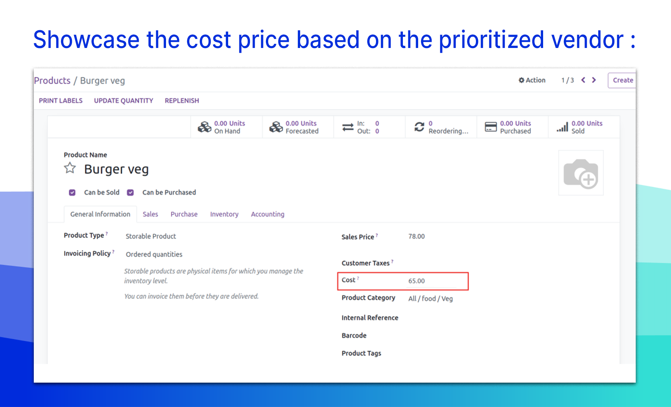Click the Ordered quantities invoicing value
The width and height of the screenshot is (671, 407).
pyautogui.click(x=154, y=254)
